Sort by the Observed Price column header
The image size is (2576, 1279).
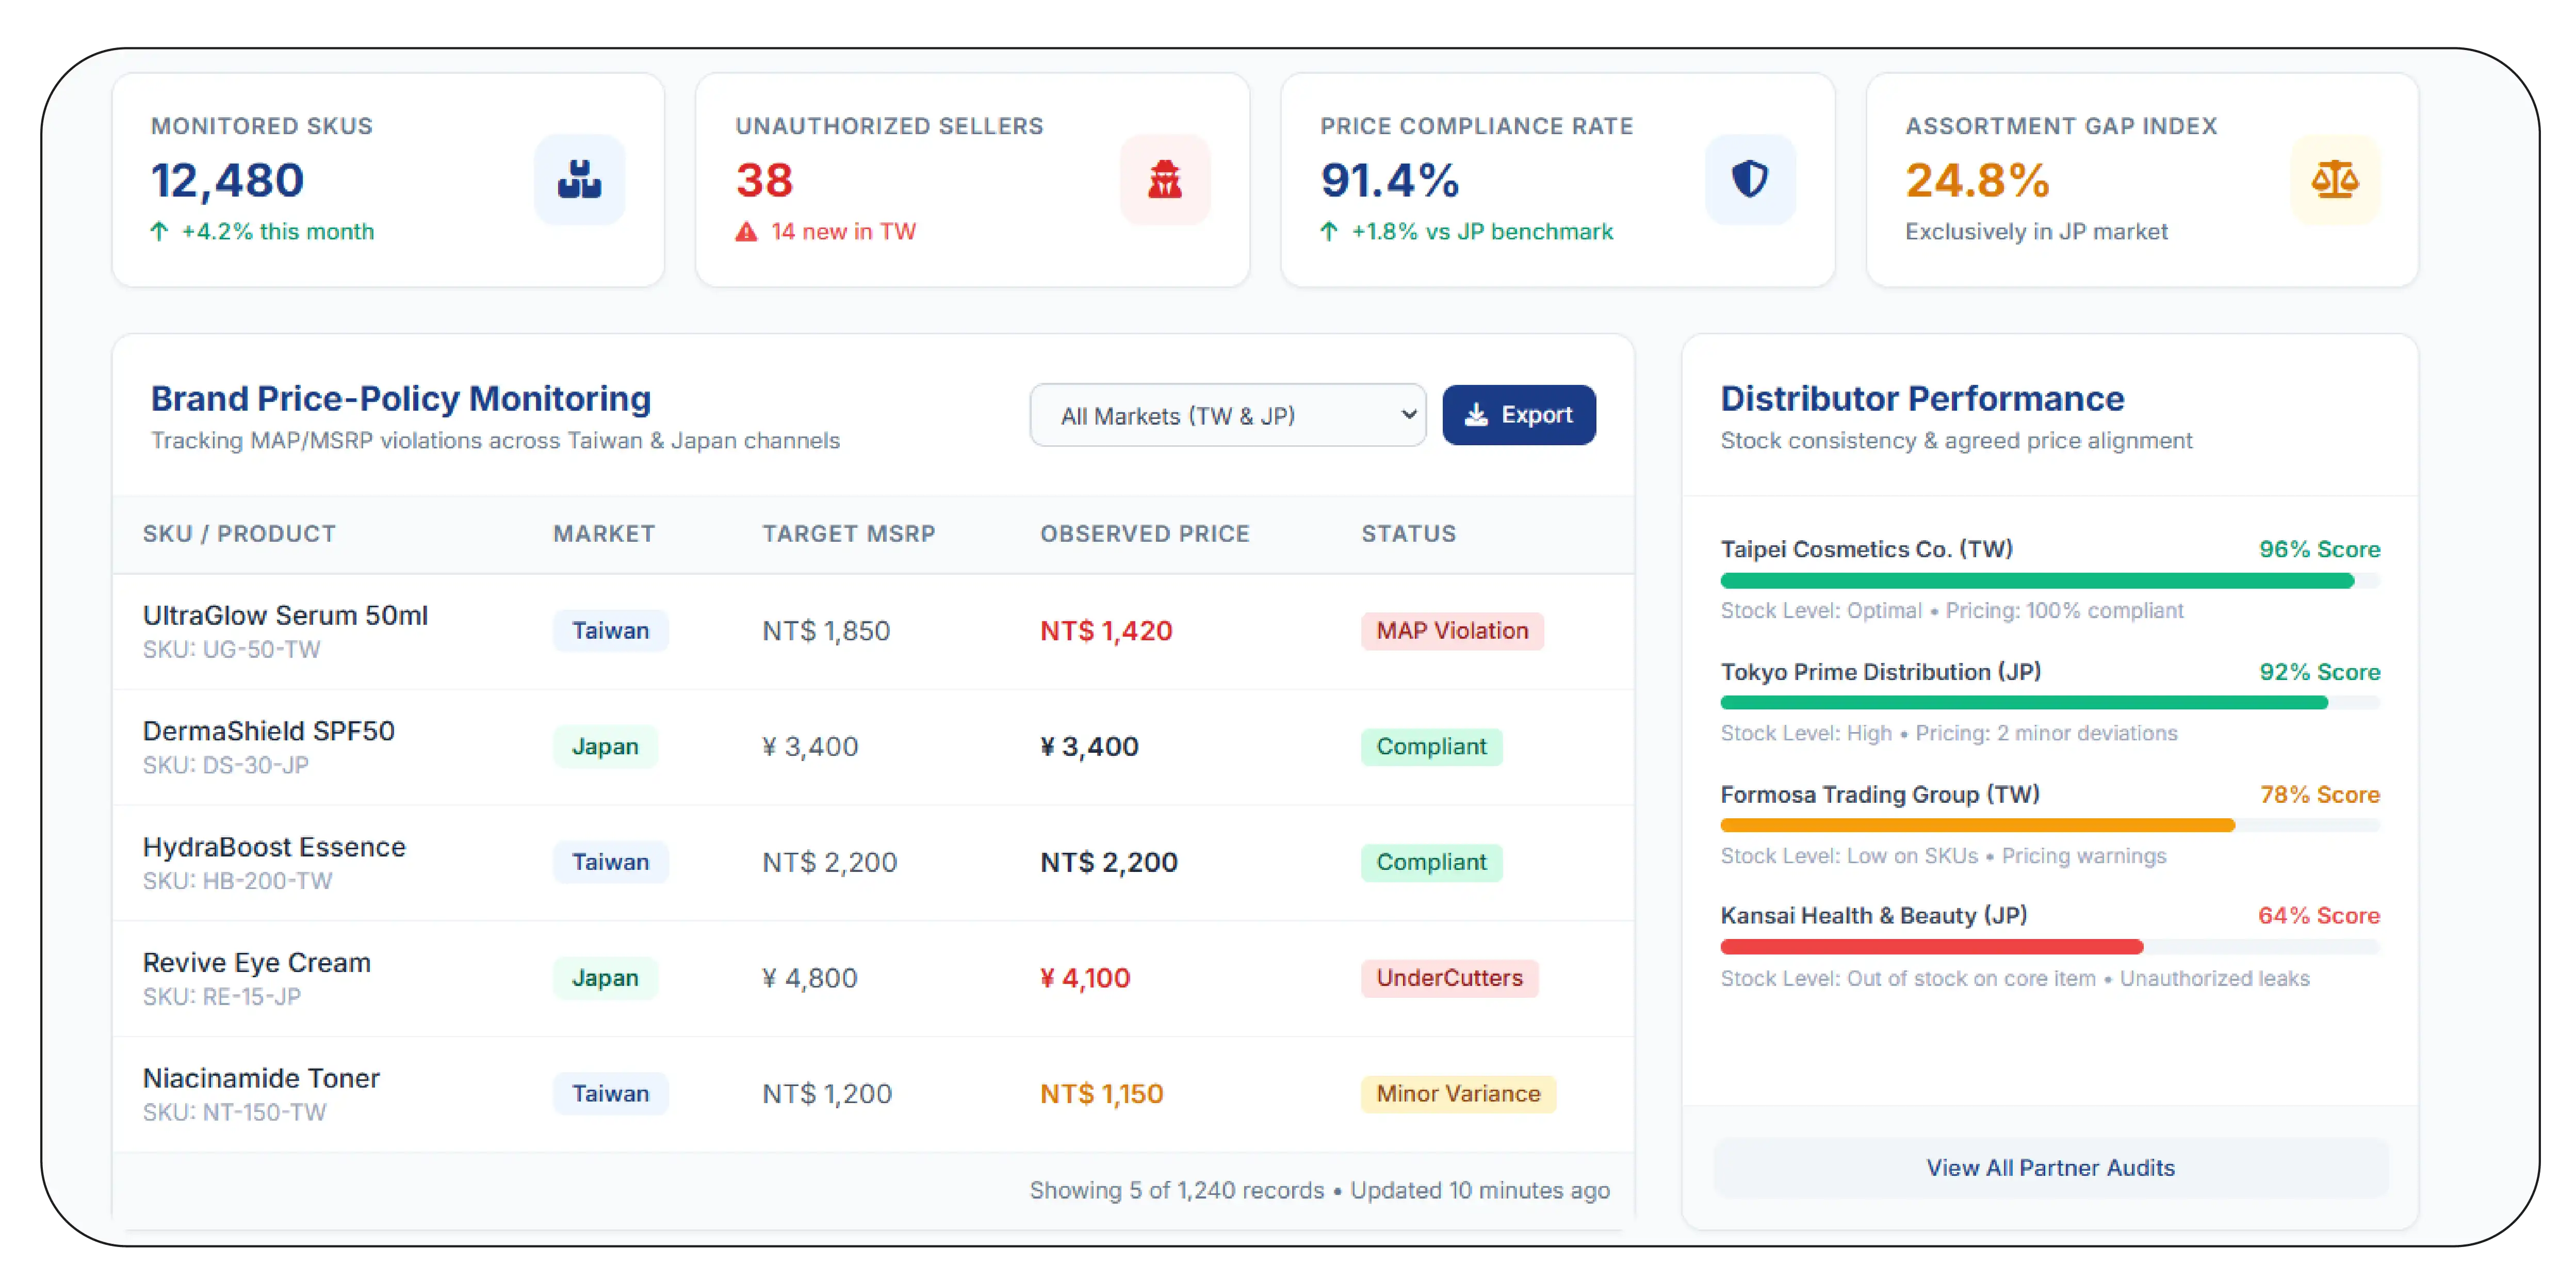click(x=1145, y=533)
